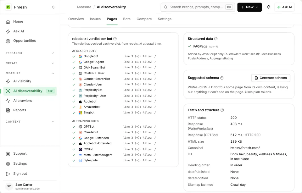Click the Google-Agent row name
Viewport: 302px width, 193px height.
click(94, 62)
